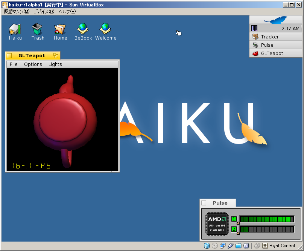Click the AMD Athlon 64 chip icon
This screenshot has width=304, height=251.
click(x=217, y=224)
